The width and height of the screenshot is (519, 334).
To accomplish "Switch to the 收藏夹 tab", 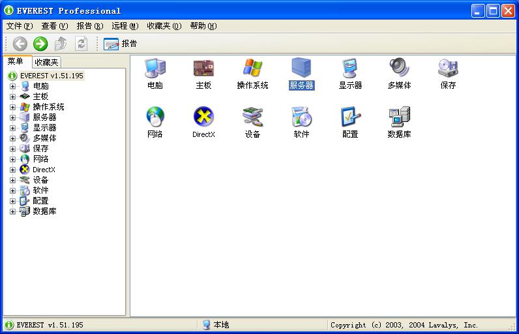I will pos(46,62).
